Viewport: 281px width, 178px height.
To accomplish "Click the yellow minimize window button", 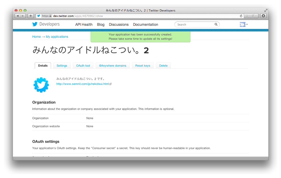I will click(20, 10).
